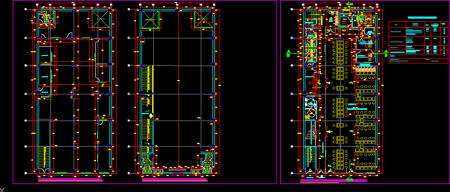Screen dimensions: 450x192
Task: Select the green section arrow beside the legend table
Action: coord(386,53)
